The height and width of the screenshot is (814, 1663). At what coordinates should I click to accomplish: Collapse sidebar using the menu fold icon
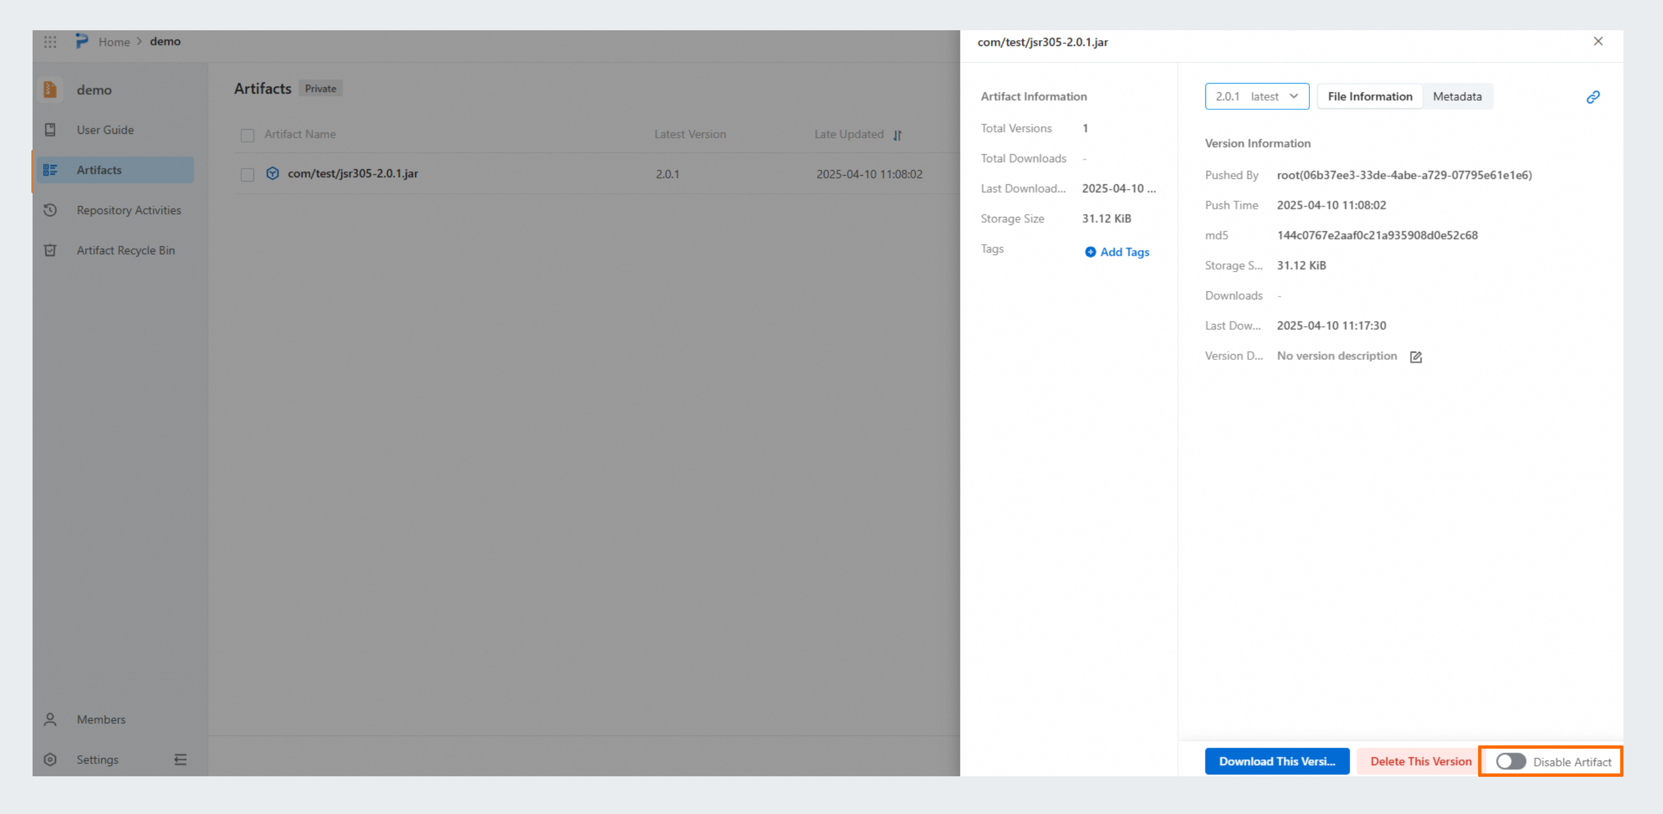coord(181,760)
